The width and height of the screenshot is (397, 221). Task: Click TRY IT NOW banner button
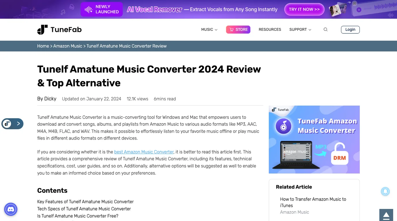click(304, 9)
